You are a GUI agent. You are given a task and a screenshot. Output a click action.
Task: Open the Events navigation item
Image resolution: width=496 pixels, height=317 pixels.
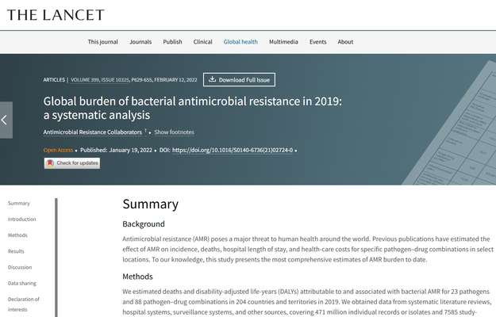pos(318,42)
